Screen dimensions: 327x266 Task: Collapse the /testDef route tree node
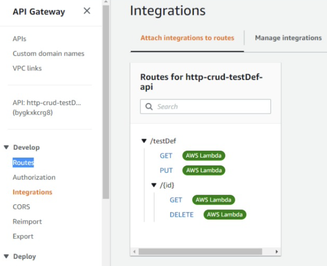pos(144,141)
